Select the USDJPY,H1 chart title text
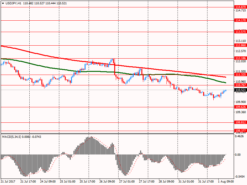This screenshot has height=185, width=247. tap(13, 3)
